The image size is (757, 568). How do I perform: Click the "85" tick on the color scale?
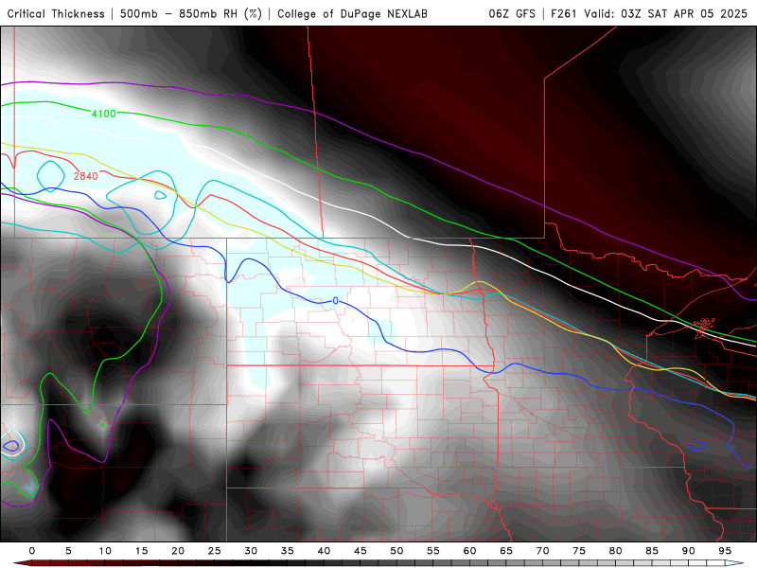coord(652,551)
